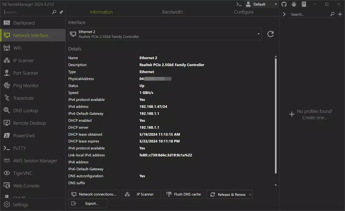Switch to the Information tab
The width and height of the screenshot is (345, 211).
(x=101, y=12)
